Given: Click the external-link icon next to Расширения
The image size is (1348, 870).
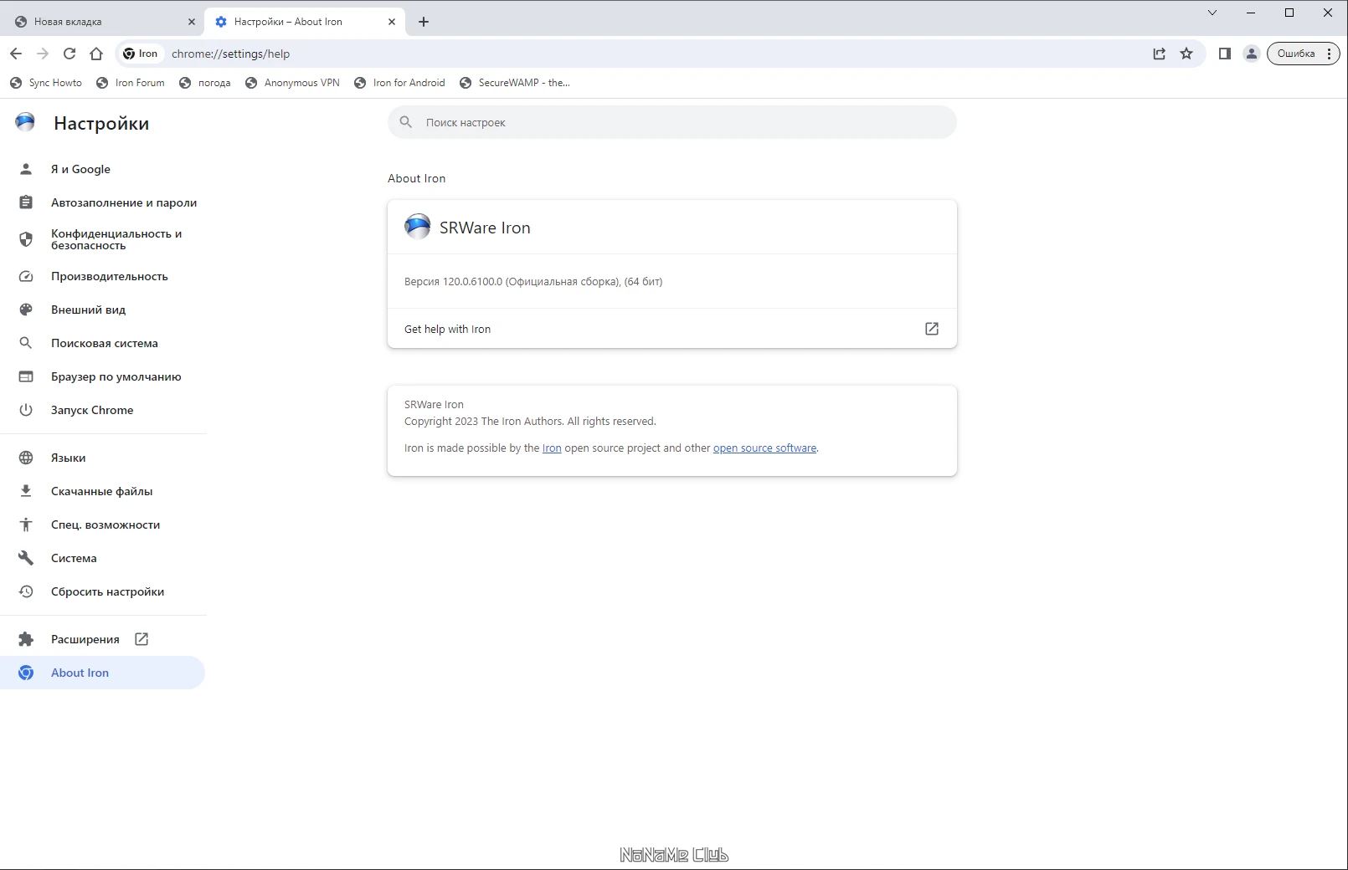Looking at the screenshot, I should pos(141,639).
